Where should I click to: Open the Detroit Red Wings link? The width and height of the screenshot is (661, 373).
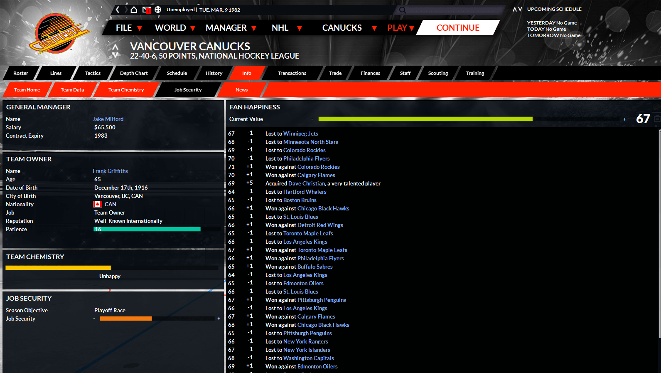point(320,225)
